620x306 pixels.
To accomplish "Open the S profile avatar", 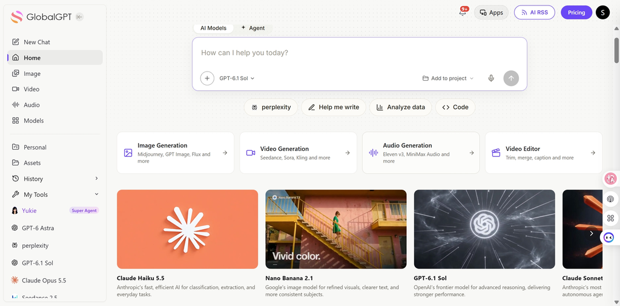I will [x=602, y=12].
